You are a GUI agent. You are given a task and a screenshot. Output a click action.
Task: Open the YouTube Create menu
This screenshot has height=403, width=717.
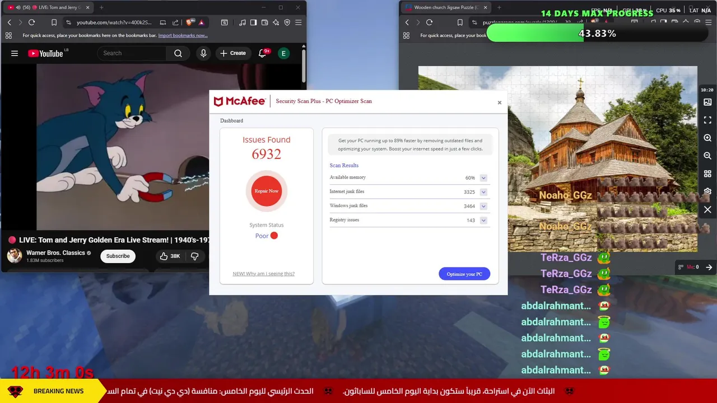(x=232, y=53)
